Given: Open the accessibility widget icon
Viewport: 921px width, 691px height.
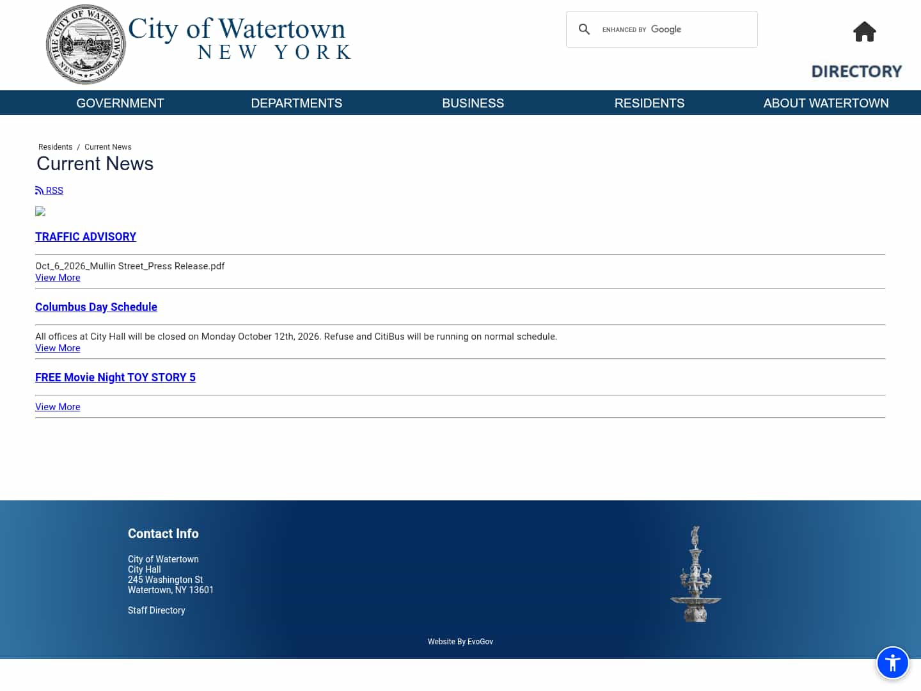Looking at the screenshot, I should pyautogui.click(x=893, y=662).
